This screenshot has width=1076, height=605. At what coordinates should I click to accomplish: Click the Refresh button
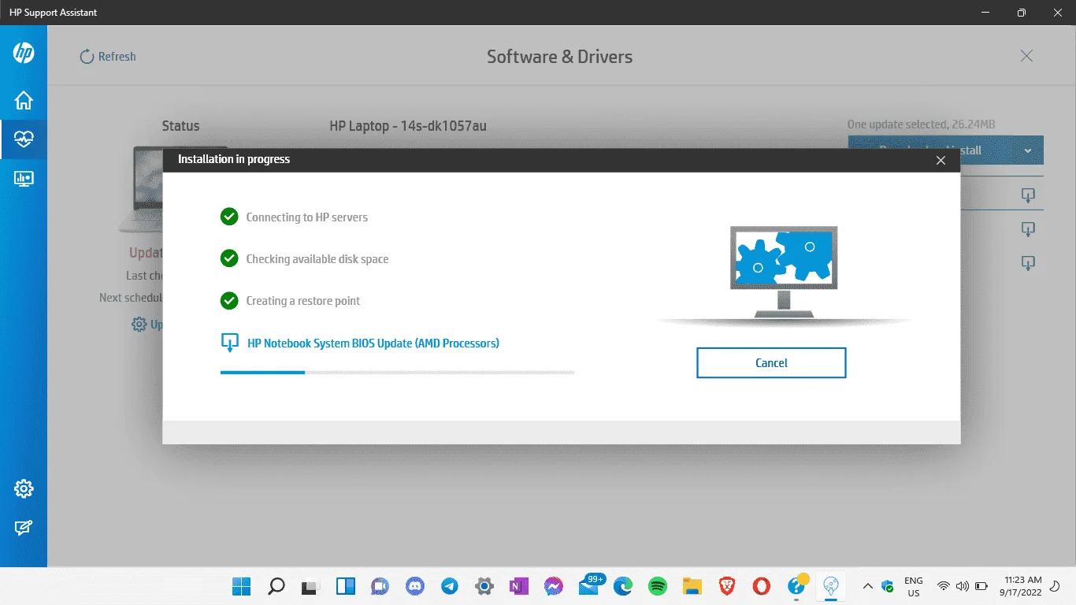click(108, 57)
